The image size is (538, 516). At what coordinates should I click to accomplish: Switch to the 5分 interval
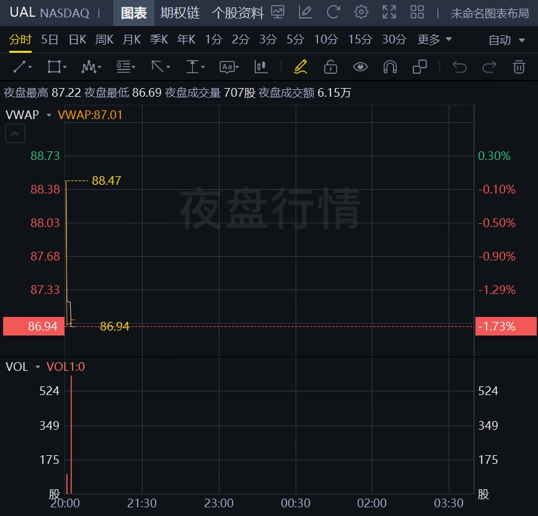295,40
